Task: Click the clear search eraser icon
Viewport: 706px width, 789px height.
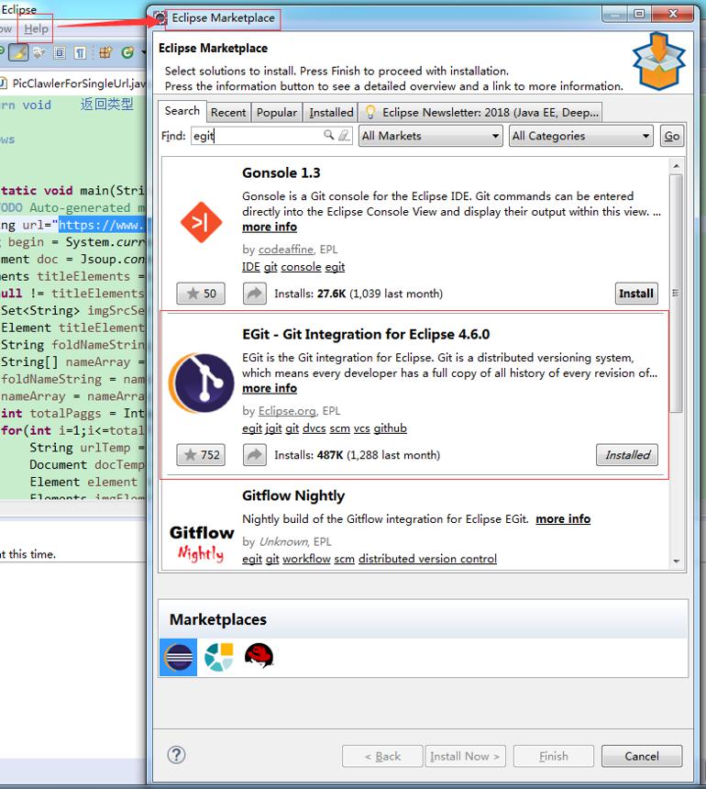Action: (345, 135)
